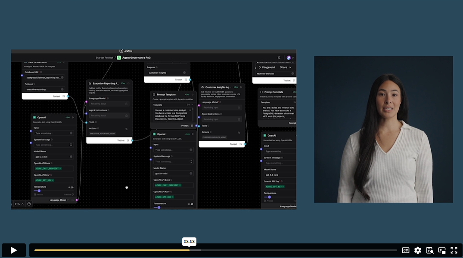Open the Playground
The image size is (463, 258).
click(267, 67)
